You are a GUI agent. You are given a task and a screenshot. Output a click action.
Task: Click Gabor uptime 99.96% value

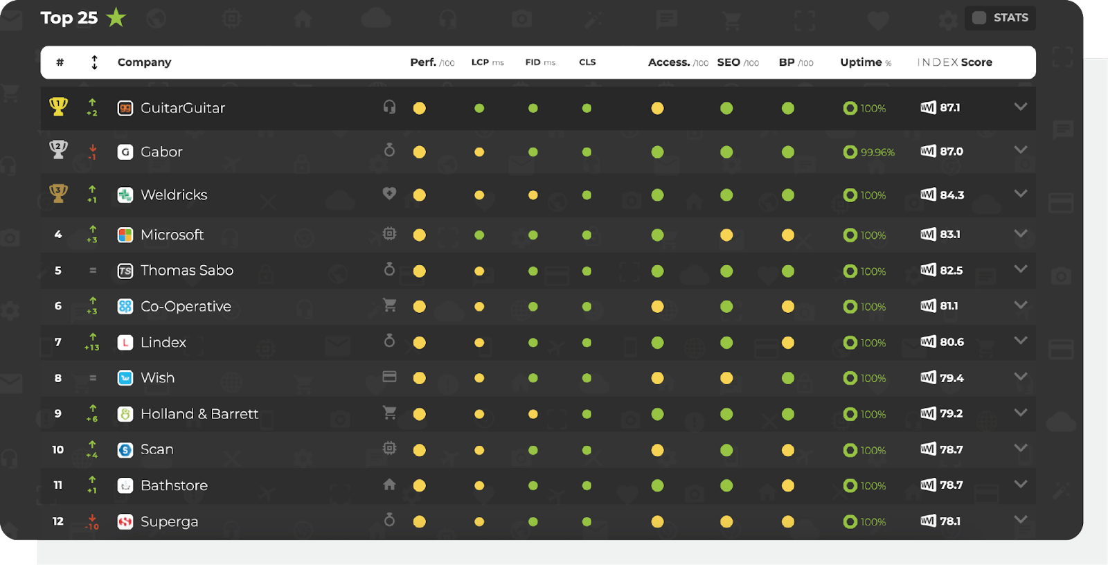coord(877,152)
